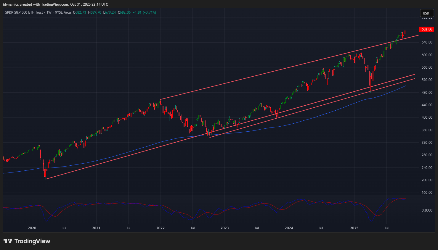The width and height of the screenshot is (438, 250).
Task: Click the red 682.06 current price label
Action: tap(427, 29)
